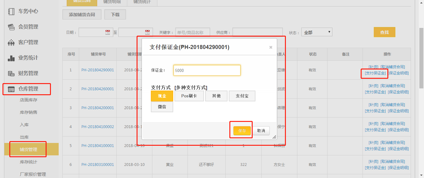Viewport: 424px width, 178px height.
Task: Select Pos刷卡 payment method
Action: point(189,96)
